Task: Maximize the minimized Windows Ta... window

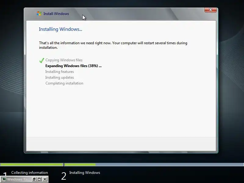Action: 39,179
